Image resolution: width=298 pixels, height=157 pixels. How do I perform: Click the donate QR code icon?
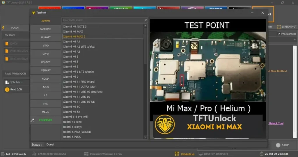coord(177,154)
